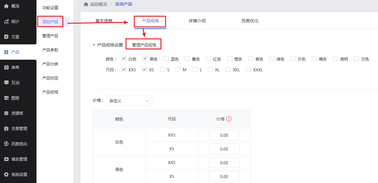Open 产品规格 in the left submenu
This screenshot has width=378, height=183.
point(50,92)
